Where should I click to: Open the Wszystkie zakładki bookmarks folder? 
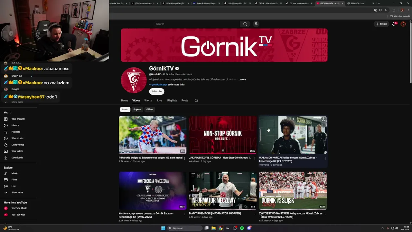pos(400,16)
